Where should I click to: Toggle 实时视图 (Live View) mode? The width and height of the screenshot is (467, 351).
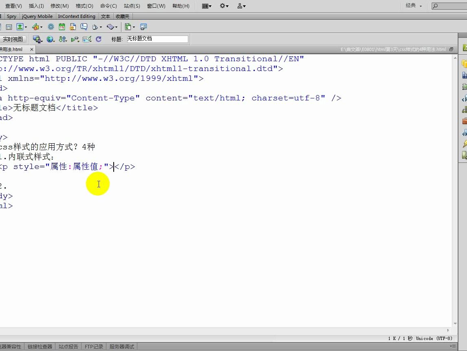tap(13, 39)
